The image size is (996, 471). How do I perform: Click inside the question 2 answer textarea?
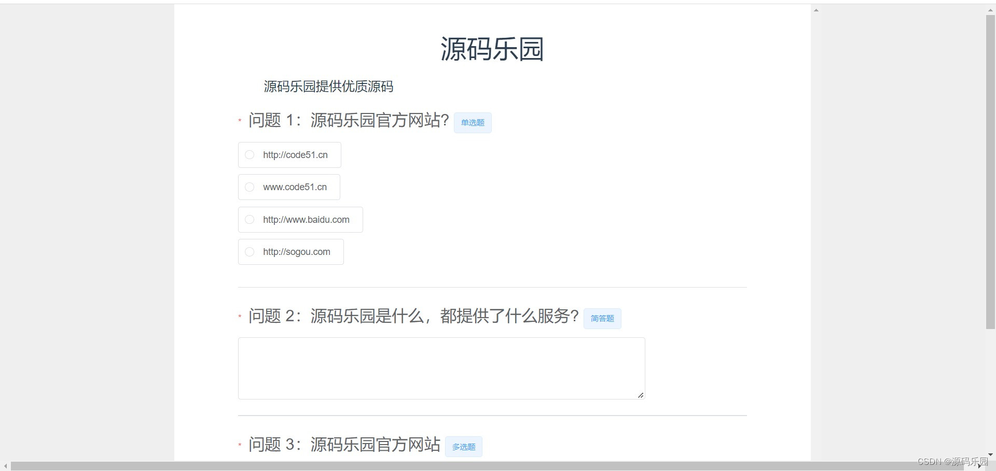(441, 368)
